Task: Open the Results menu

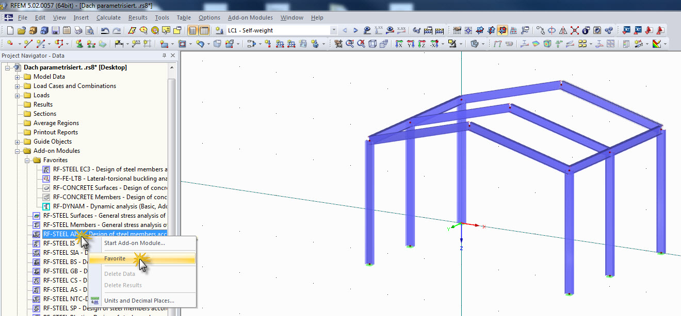Action: coord(138,17)
